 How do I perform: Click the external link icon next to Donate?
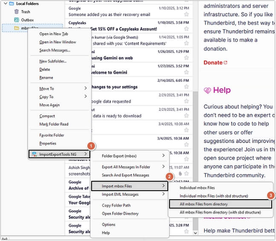point(226,63)
